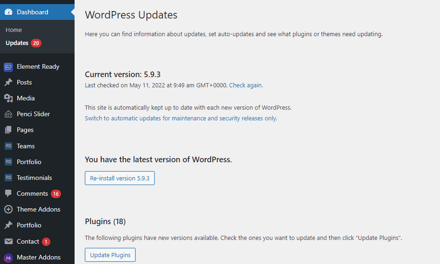Click the Dashboard gauge icon
Screen dimensions: 440x264
(8, 12)
